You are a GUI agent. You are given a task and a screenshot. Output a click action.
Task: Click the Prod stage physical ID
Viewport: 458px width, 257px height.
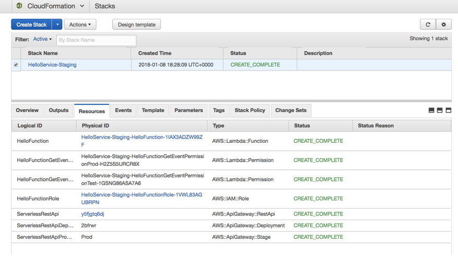click(x=87, y=237)
